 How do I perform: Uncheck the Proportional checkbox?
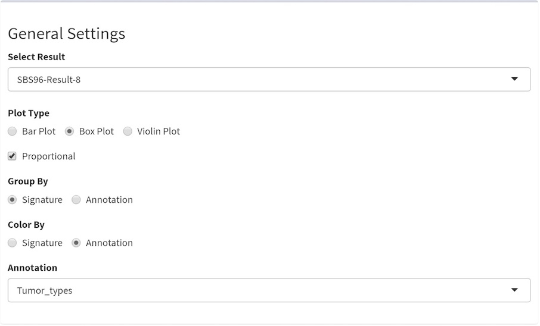pyautogui.click(x=13, y=156)
